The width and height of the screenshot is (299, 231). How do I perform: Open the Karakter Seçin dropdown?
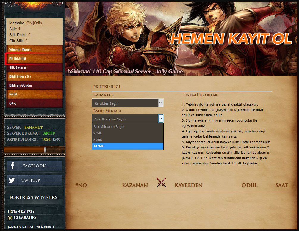click(x=128, y=103)
